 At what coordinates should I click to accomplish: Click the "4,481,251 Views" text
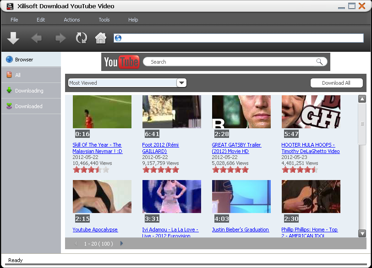300,163
